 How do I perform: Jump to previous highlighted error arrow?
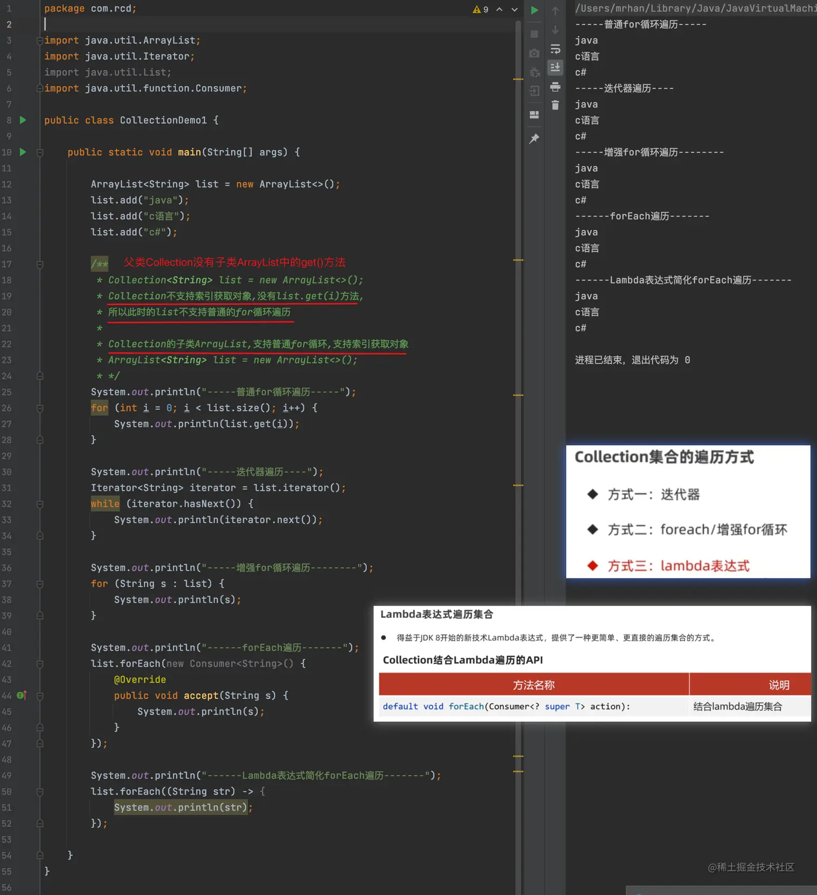point(499,9)
